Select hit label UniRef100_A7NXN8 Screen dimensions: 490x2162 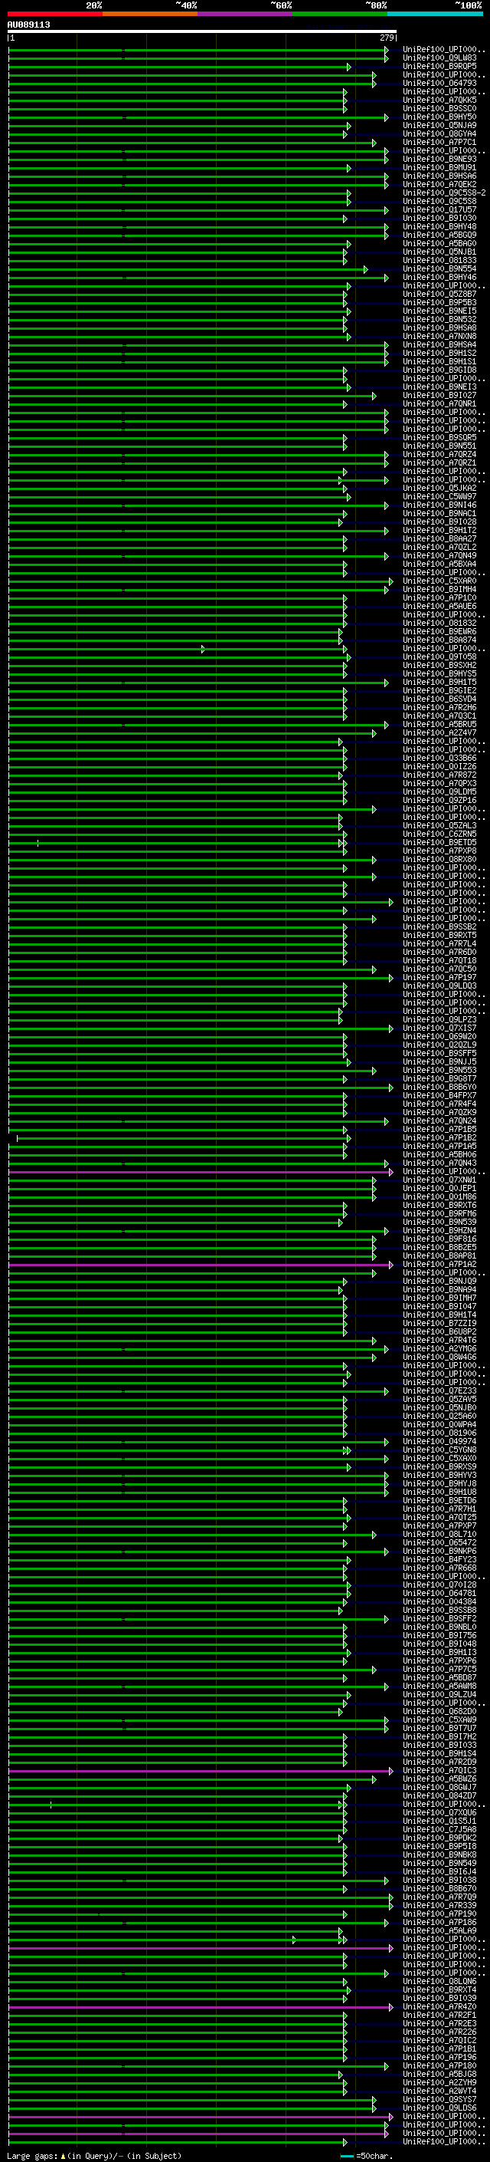click(439, 337)
